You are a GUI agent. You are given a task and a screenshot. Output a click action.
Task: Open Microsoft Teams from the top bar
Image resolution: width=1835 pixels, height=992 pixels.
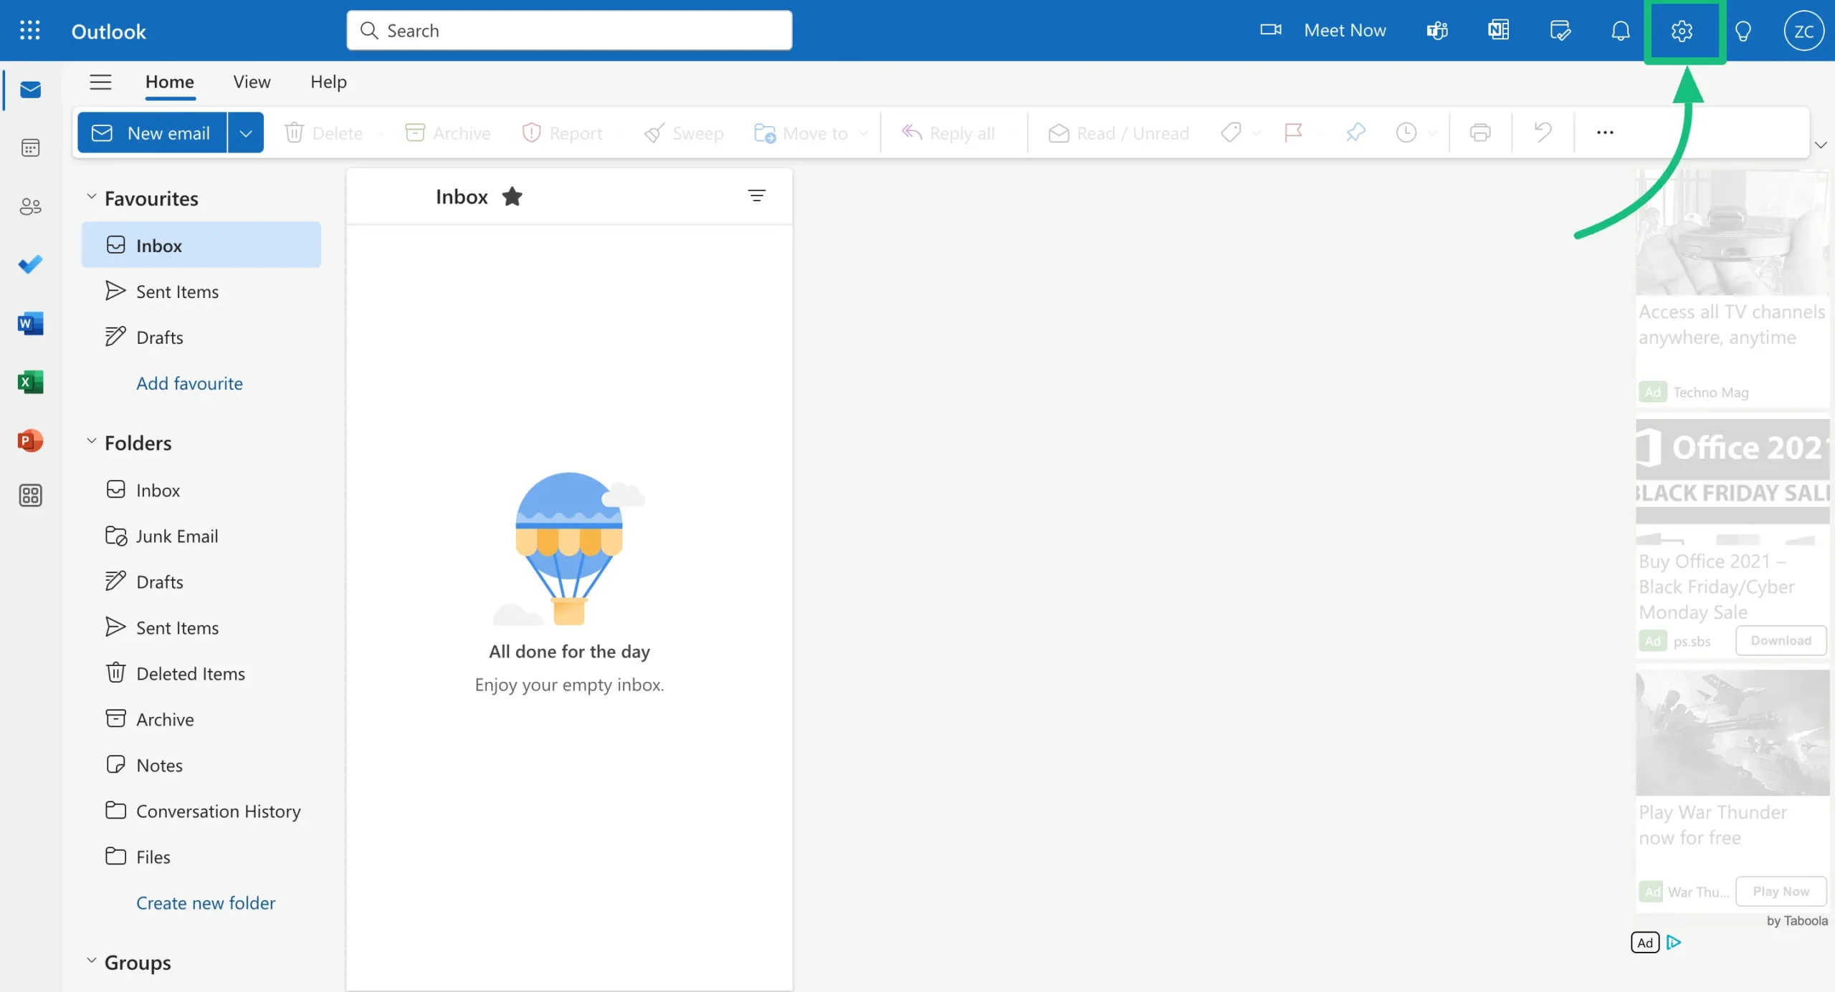coord(1436,31)
